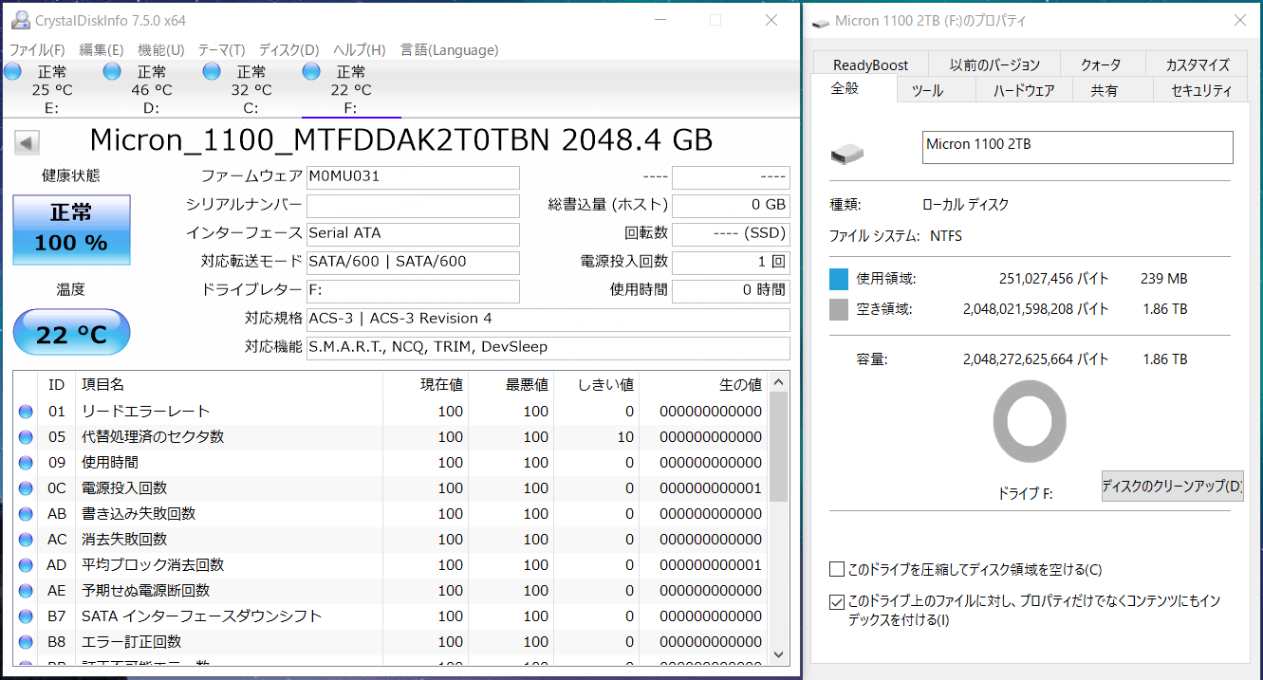This screenshot has width=1263, height=680.
Task: Click the CrystalDiskInfo app icon in title bar
Action: point(19,20)
